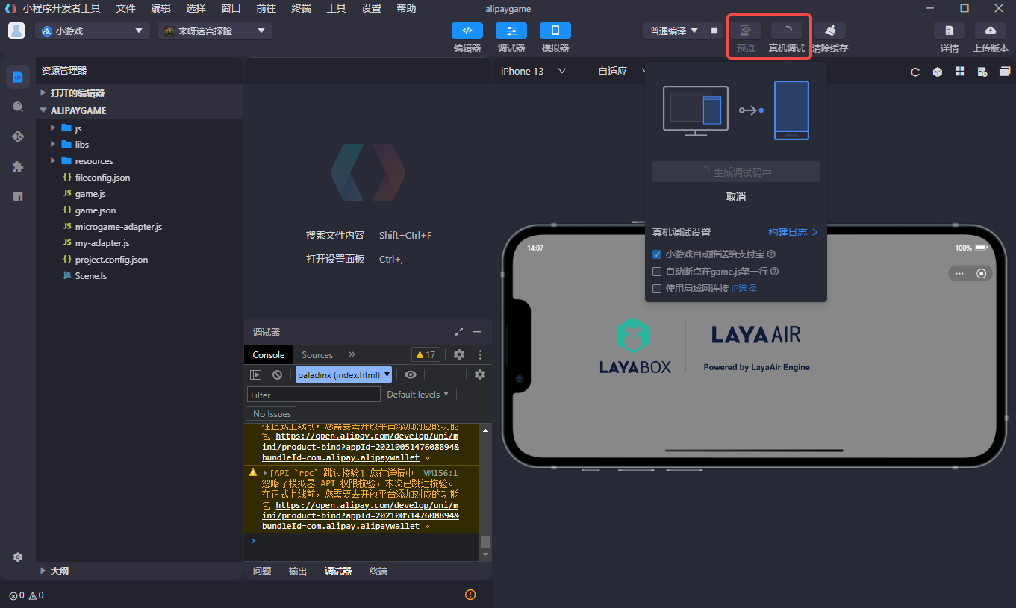Click the 取消 cancel button

coord(735,197)
